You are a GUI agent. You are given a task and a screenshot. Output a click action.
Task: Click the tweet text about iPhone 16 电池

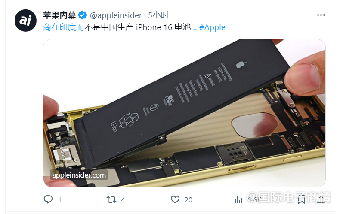pyautogui.click(x=140, y=27)
